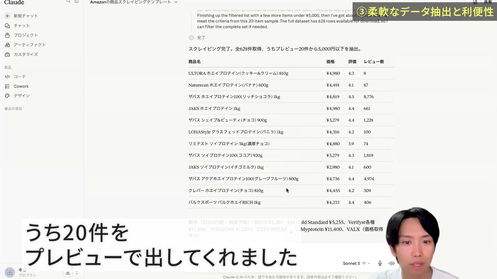Click the voice mode waveform icon
The height and width of the screenshot is (279, 497).
point(392,263)
